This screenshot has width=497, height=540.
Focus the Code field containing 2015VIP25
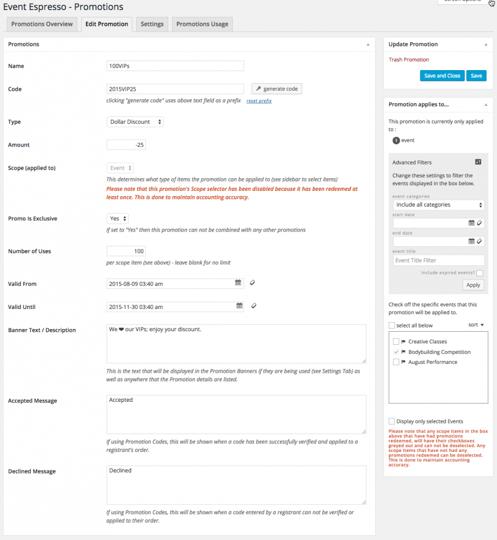[x=175, y=89]
